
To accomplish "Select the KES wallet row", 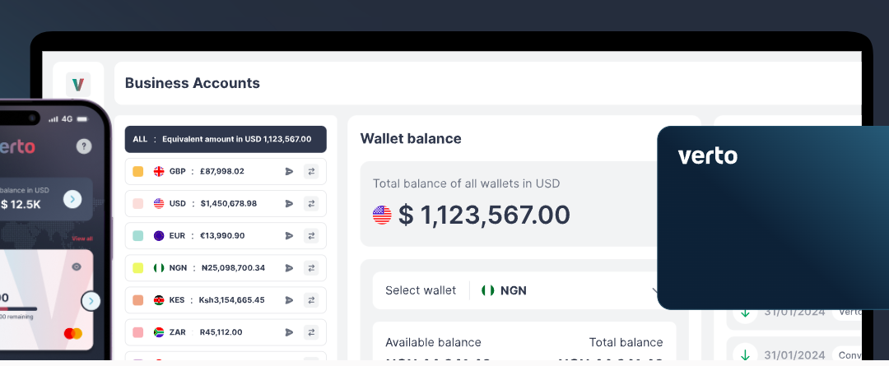I will [x=226, y=300].
